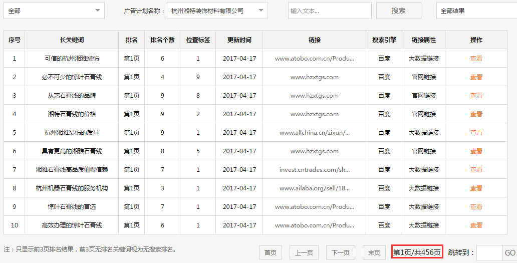Click the 第1页/共456页 page indicator
517x263 pixels.
point(417,253)
